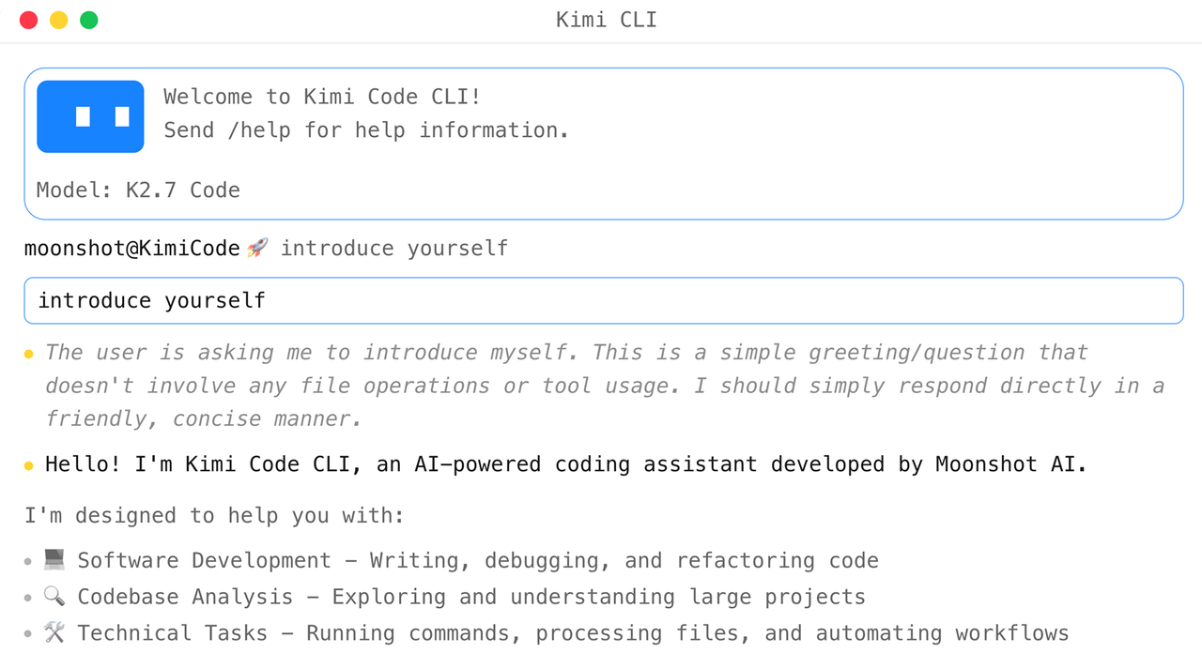Click the 'Moonshot AI' text in the response
This screenshot has width=1202, height=653.
pyautogui.click(x=1010, y=464)
